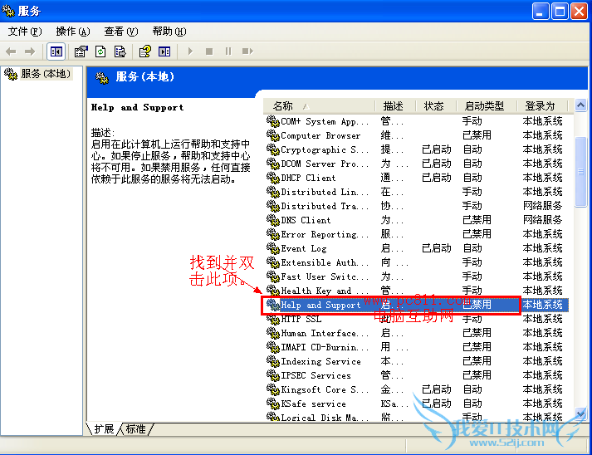Screen dimensions: 592x455
Task: Select the Error Reporting... service
Action: point(325,234)
